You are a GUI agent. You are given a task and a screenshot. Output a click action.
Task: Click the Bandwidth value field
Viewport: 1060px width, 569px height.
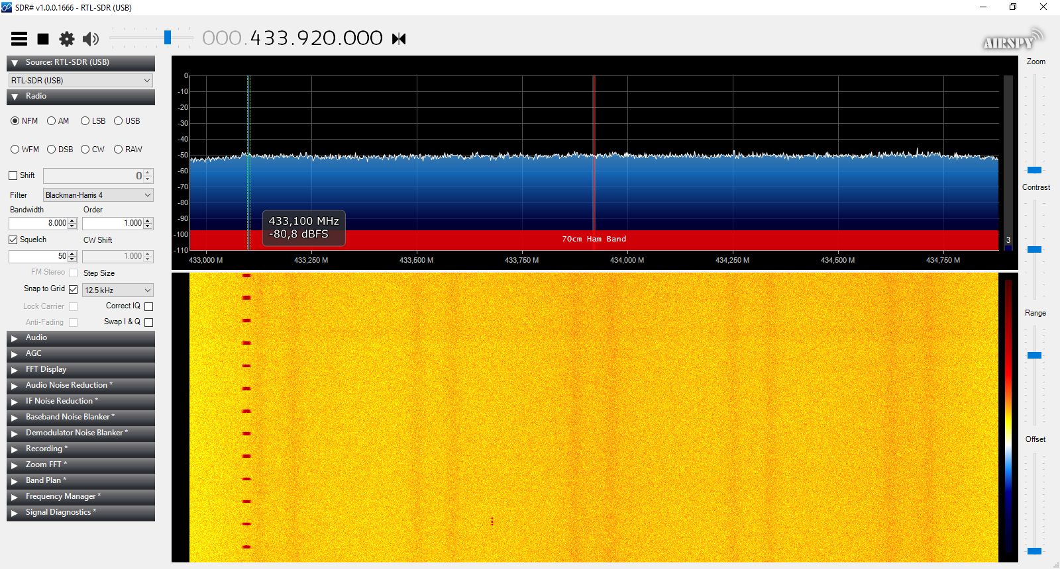(x=38, y=224)
